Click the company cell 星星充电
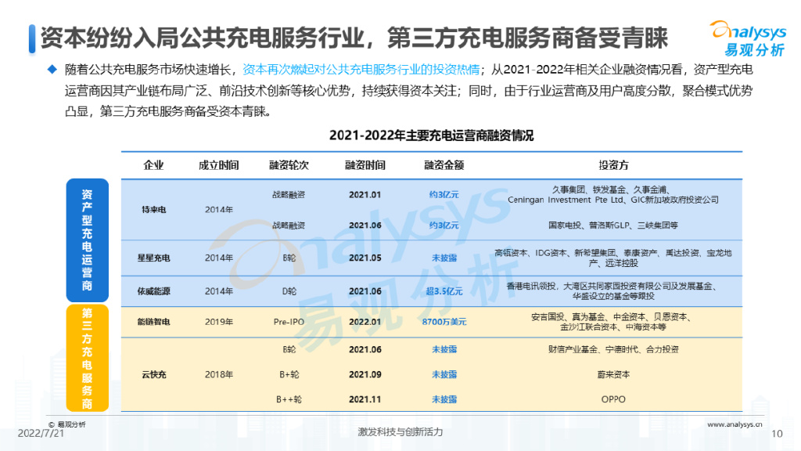 (153, 258)
